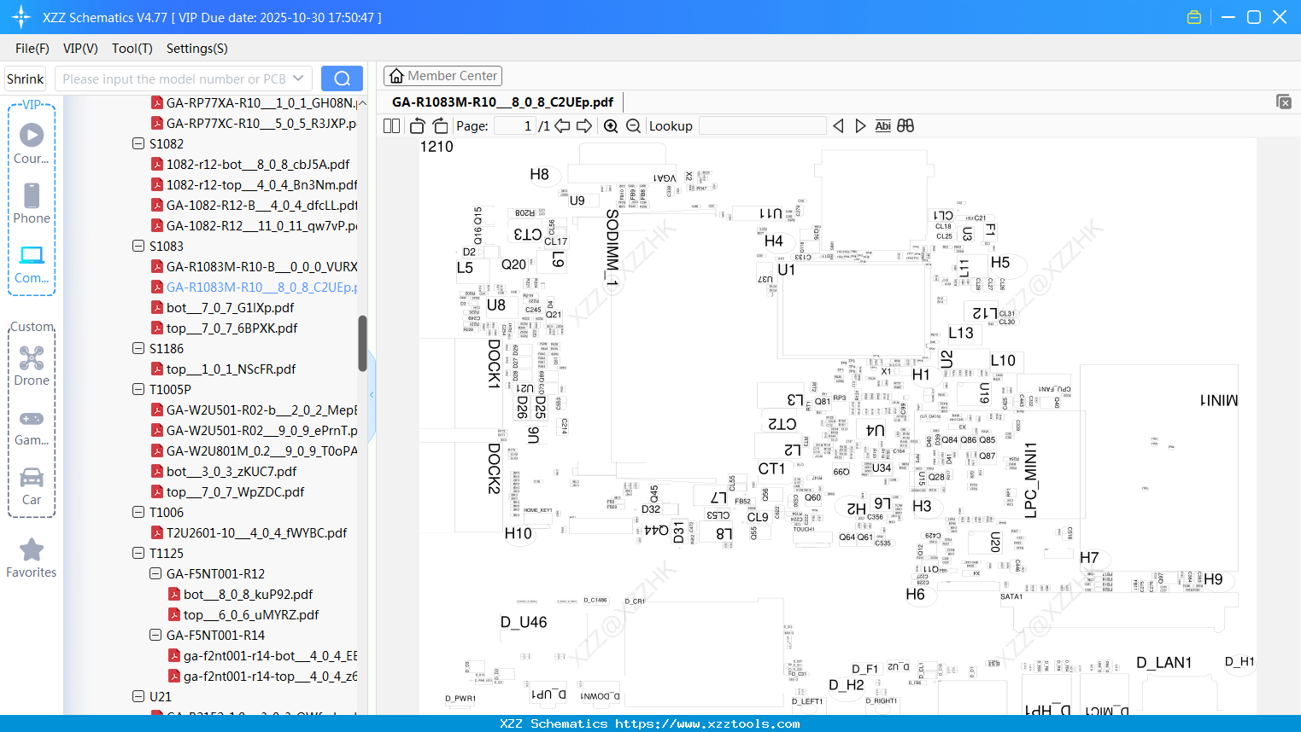Screen dimensions: 1301x732
Task: Select the GA-R1083M-R10__8_0_8_C2UEp.pdf document tab
Action: 502,102
